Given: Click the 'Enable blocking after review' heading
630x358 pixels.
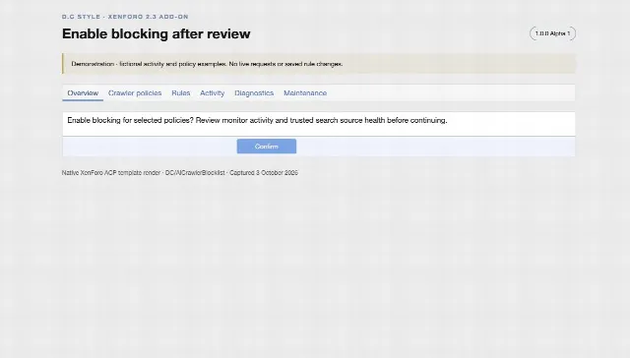Looking at the screenshot, I should 157,33.
